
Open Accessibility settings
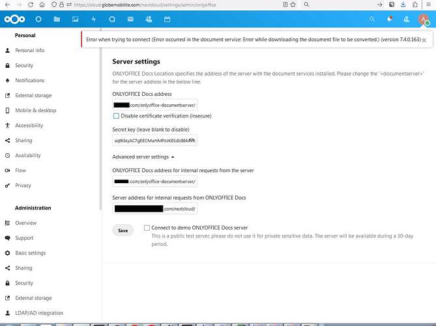tap(29, 125)
